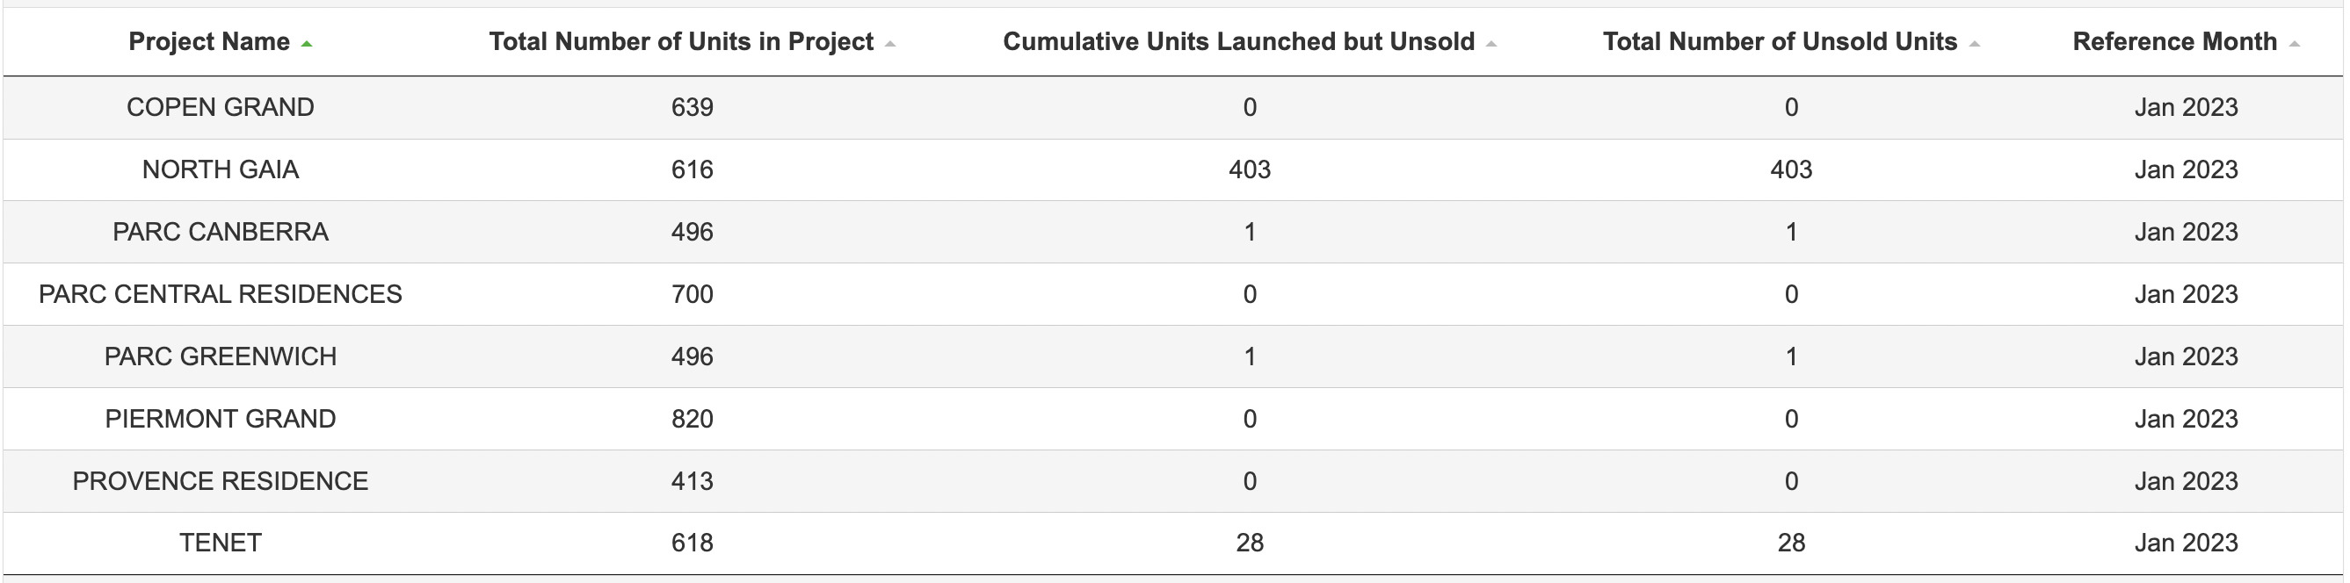Click sort arrow next to Total Number of Units in Project
2350x583 pixels.
coord(890,44)
